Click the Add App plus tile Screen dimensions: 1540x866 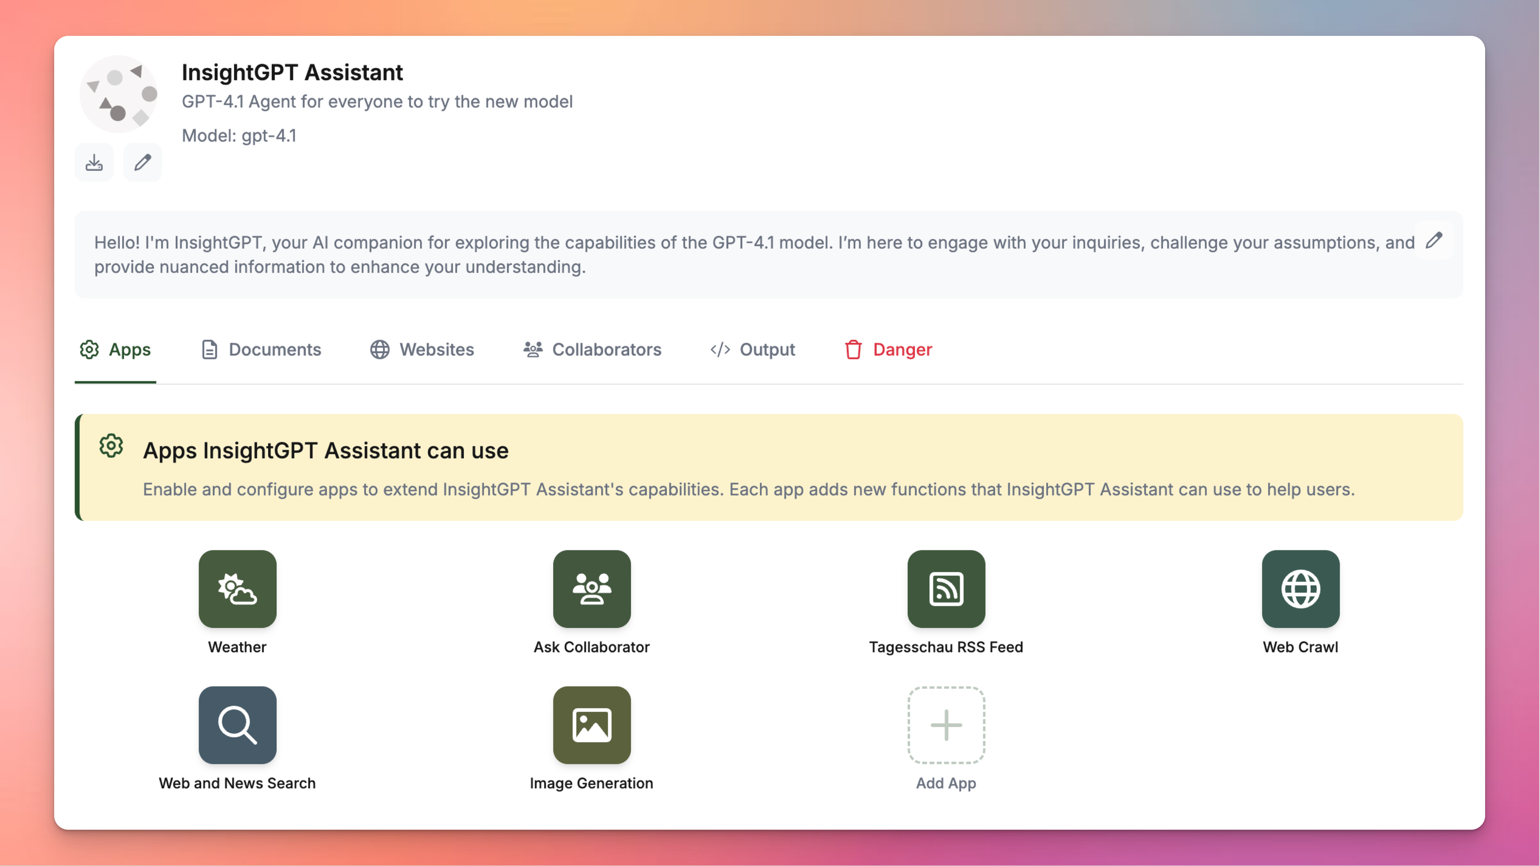(x=946, y=724)
